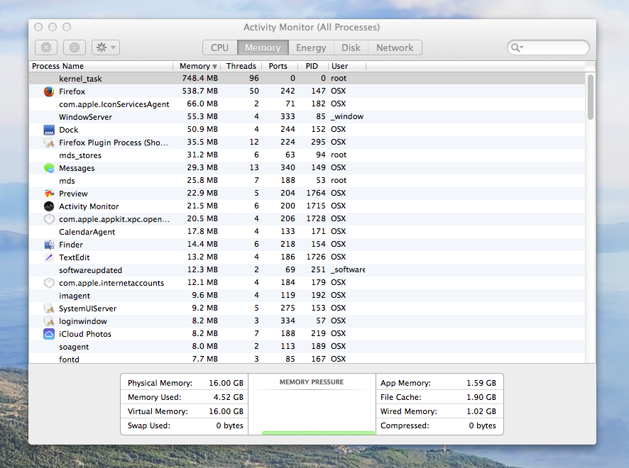Select the mds_stores process

(80, 155)
